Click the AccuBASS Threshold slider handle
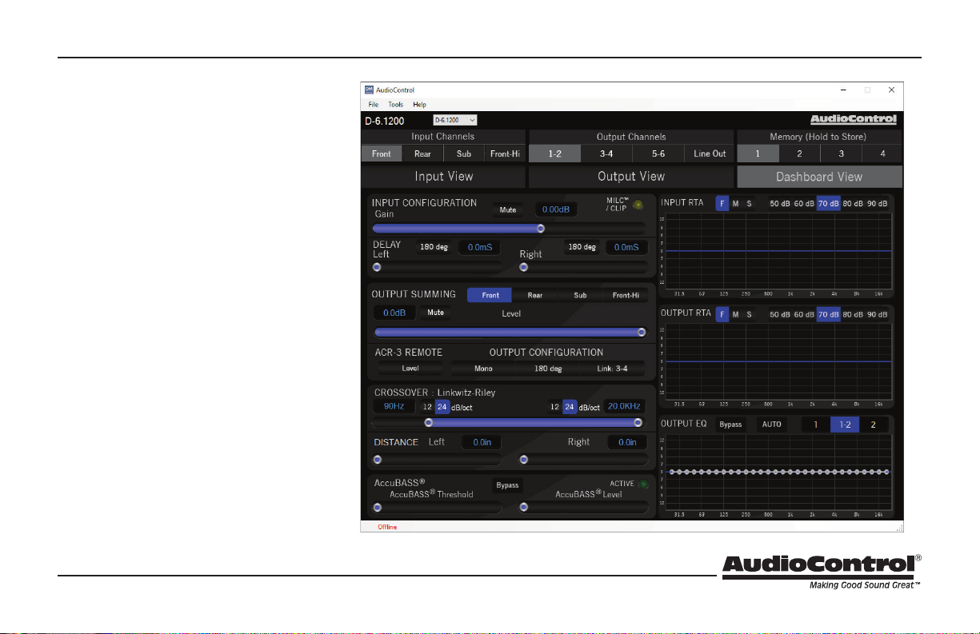 click(x=377, y=507)
